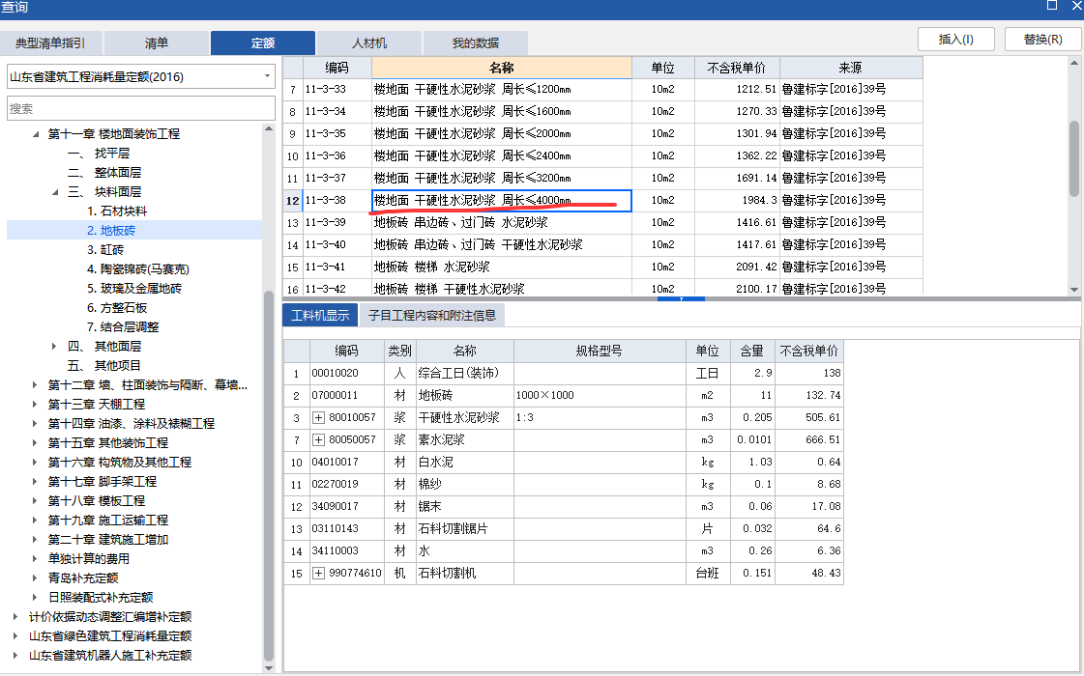The width and height of the screenshot is (1084, 676).
Task: Select 5. 玻璃及金属地砖 tree item
Action: pyautogui.click(x=134, y=289)
